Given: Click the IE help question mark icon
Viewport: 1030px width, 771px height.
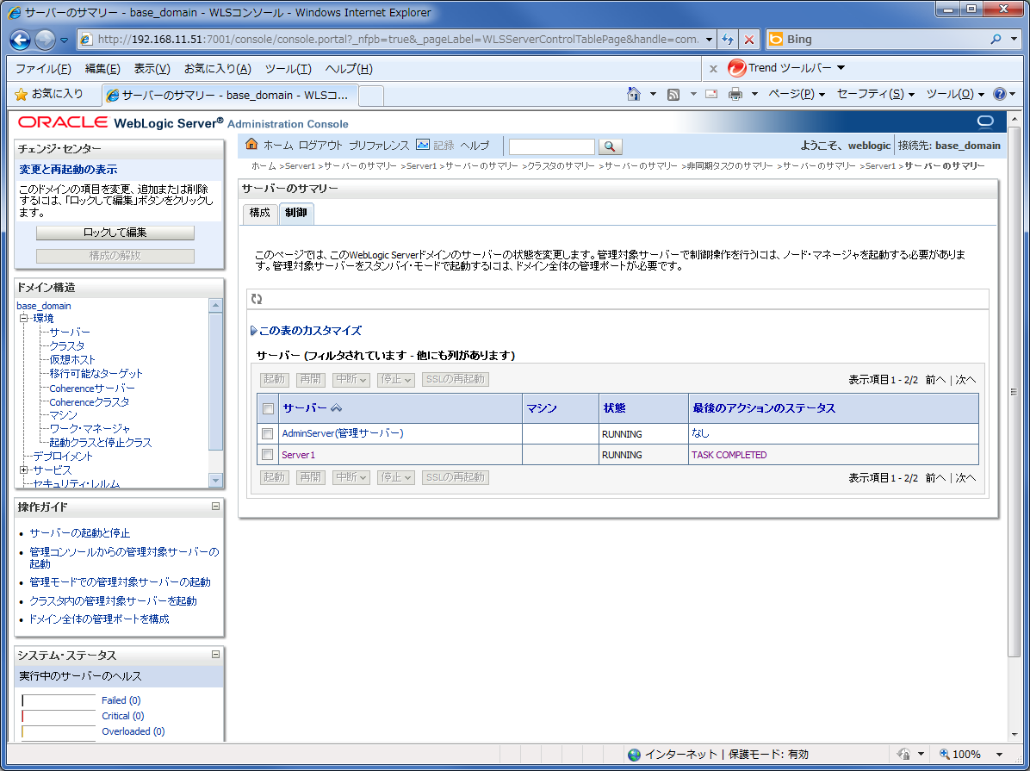Looking at the screenshot, I should click(x=1000, y=94).
